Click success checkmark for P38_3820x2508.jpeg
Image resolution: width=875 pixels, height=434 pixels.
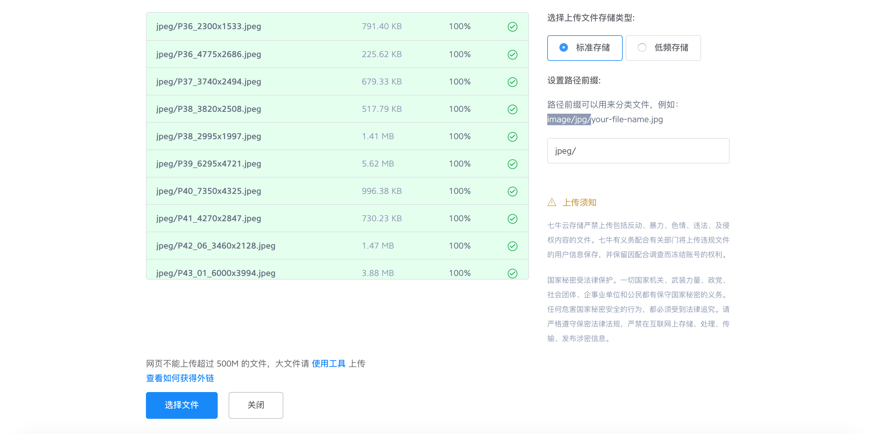(512, 109)
